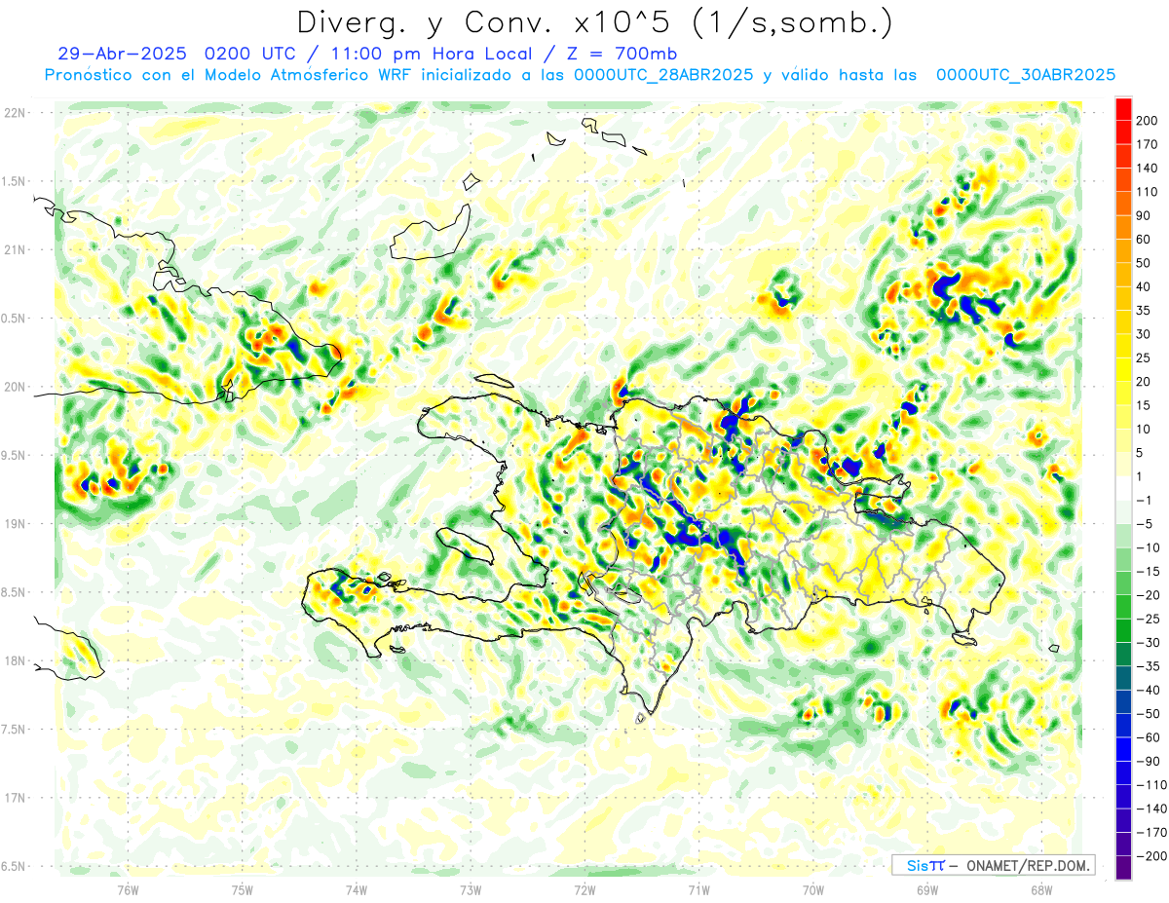Click the colorbar value 25
This screenshot has height=903, width=1169.
pos(1144,357)
